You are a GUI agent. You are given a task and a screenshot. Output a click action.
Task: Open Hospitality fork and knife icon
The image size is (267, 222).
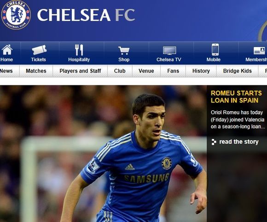click(x=79, y=50)
